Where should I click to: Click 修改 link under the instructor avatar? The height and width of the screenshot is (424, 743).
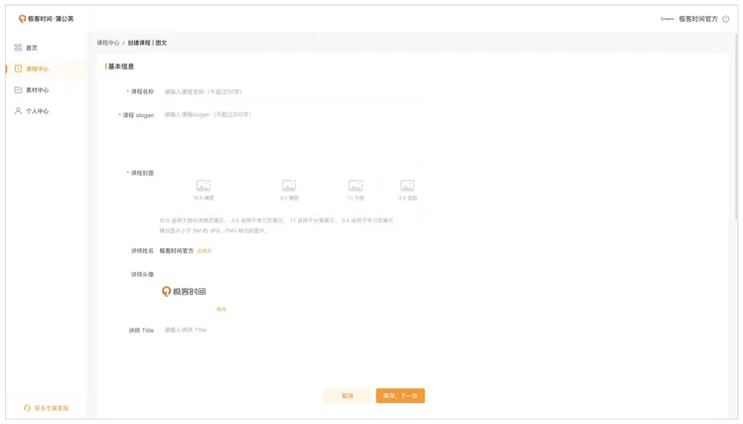[x=222, y=310]
